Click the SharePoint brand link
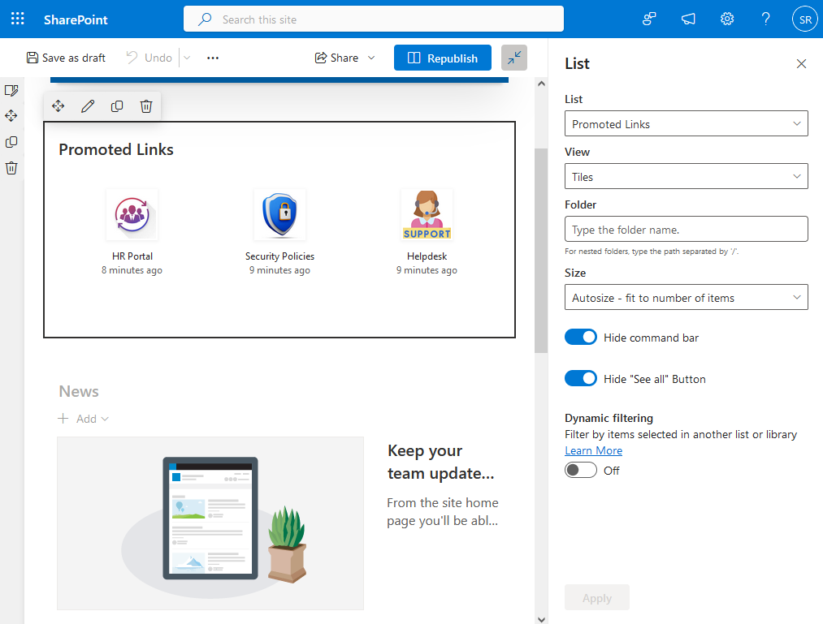823x624 pixels. click(x=76, y=20)
